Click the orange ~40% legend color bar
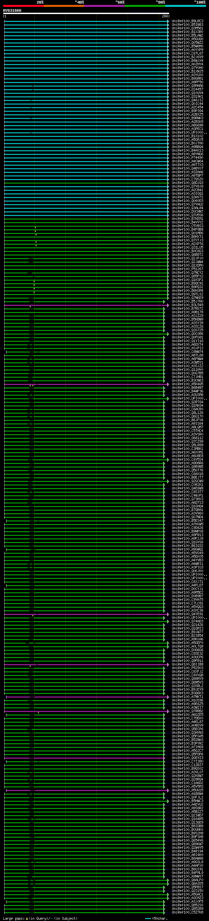 point(64,6)
